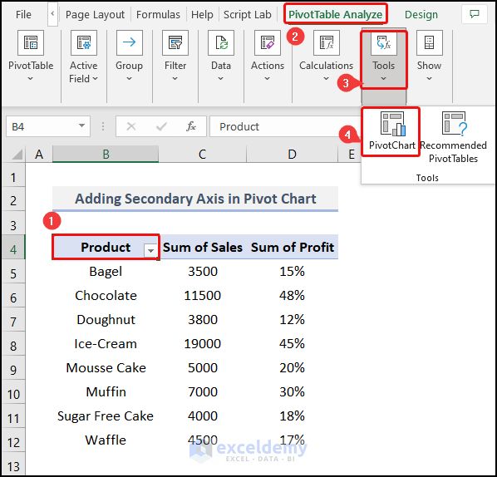
Task: Select the Doughnut cell
Action: [106, 319]
